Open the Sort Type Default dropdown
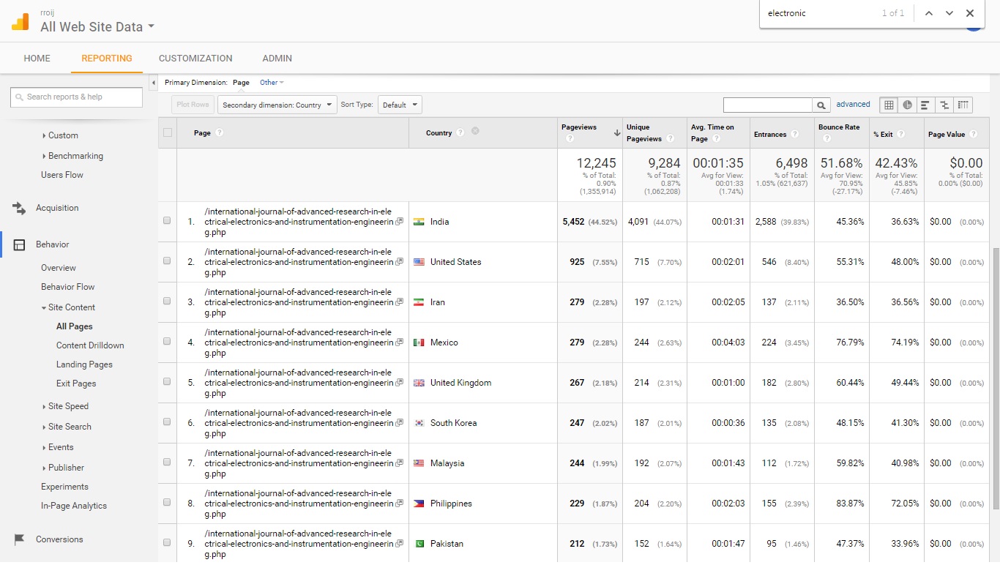1000x565 pixels. coord(400,105)
